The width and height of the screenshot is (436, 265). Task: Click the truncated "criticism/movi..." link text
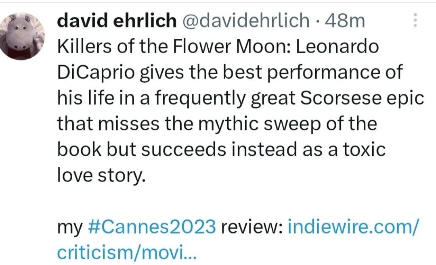[127, 252]
